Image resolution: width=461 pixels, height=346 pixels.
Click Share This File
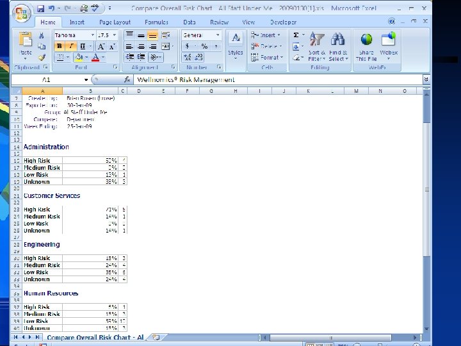point(366,47)
